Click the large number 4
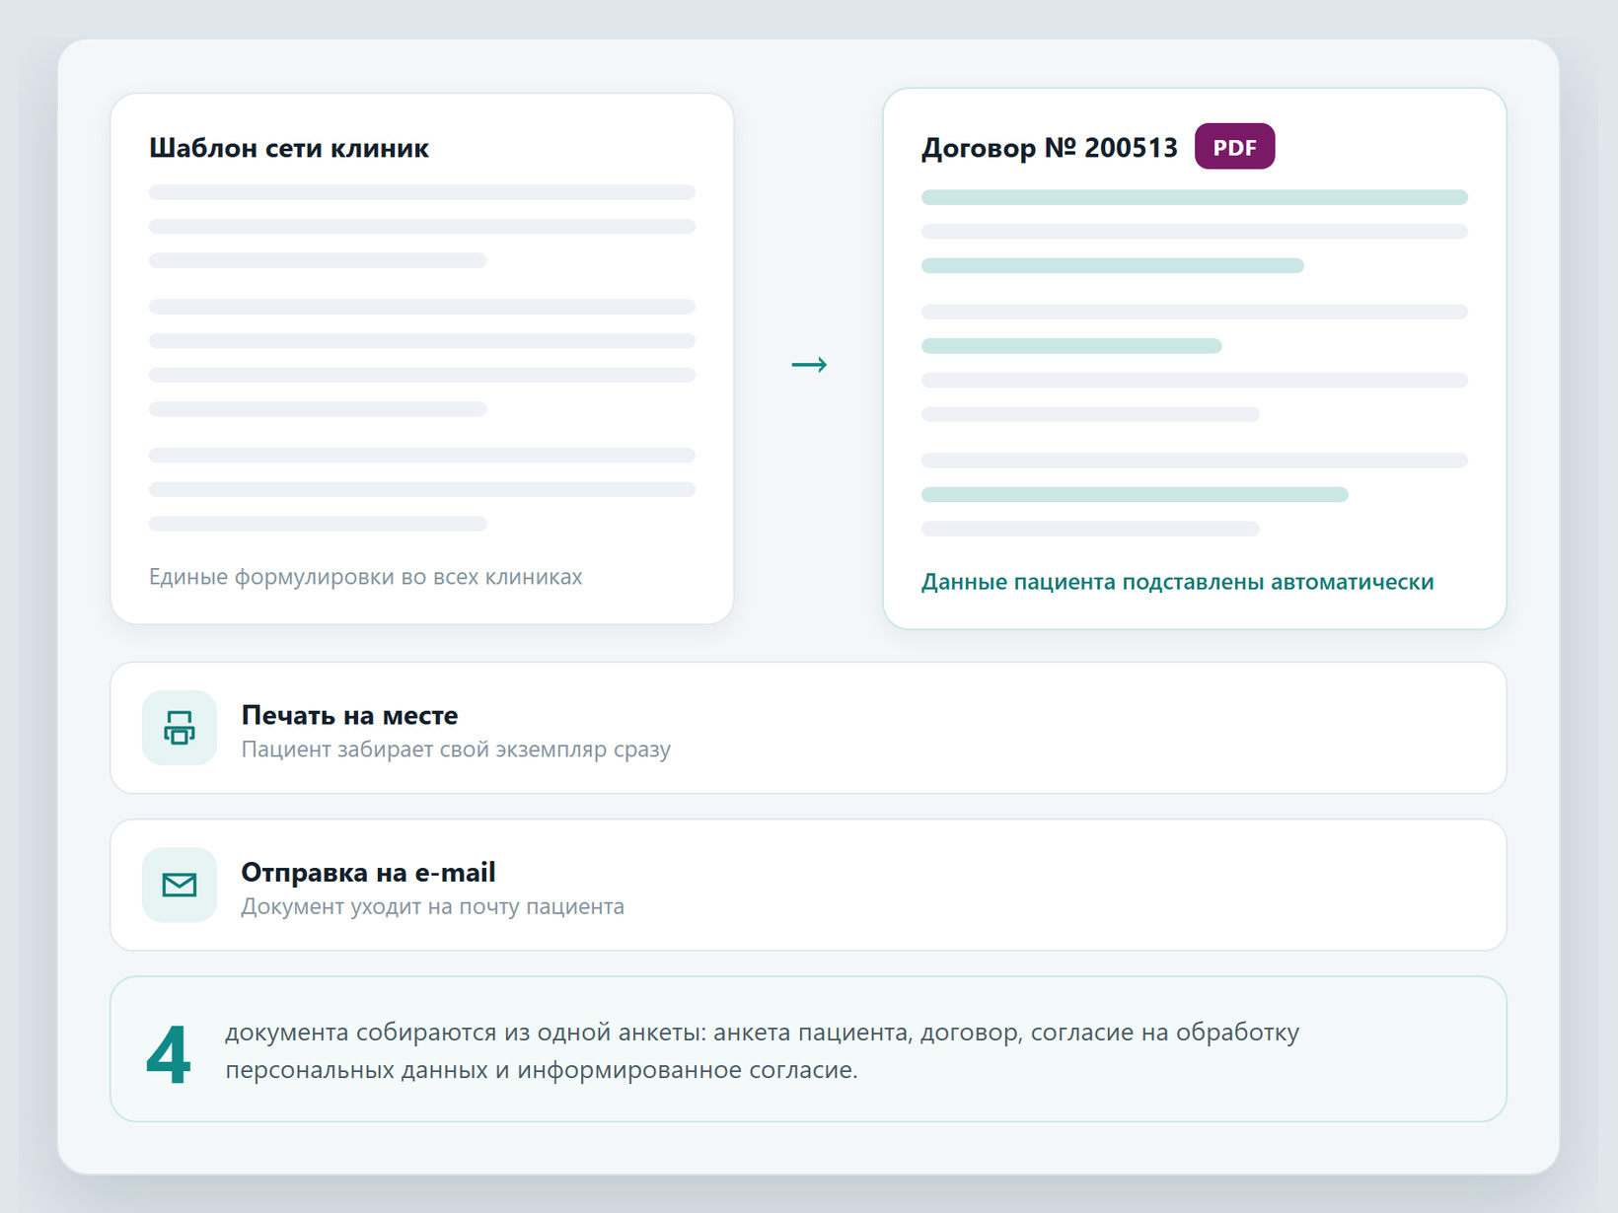The image size is (1618, 1213). pyautogui.click(x=169, y=1054)
